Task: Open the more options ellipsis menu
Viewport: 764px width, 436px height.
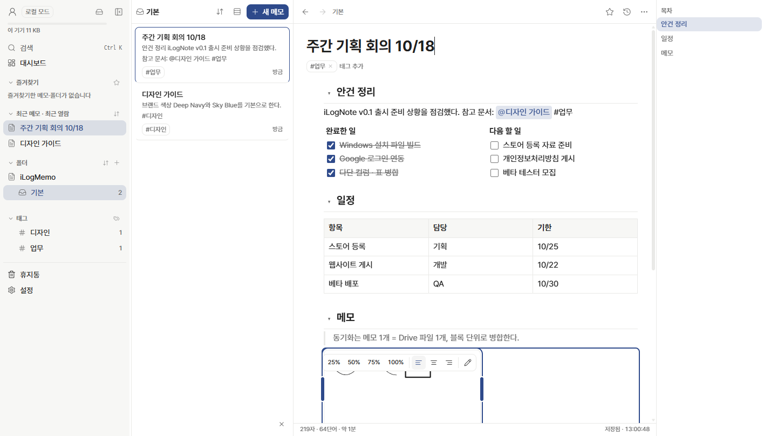Action: (x=644, y=12)
